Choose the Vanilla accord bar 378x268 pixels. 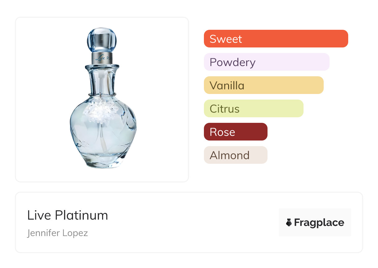(263, 85)
